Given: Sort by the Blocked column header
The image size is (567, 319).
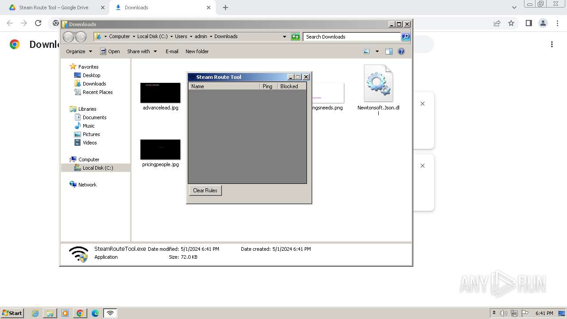Looking at the screenshot, I should 291,86.
